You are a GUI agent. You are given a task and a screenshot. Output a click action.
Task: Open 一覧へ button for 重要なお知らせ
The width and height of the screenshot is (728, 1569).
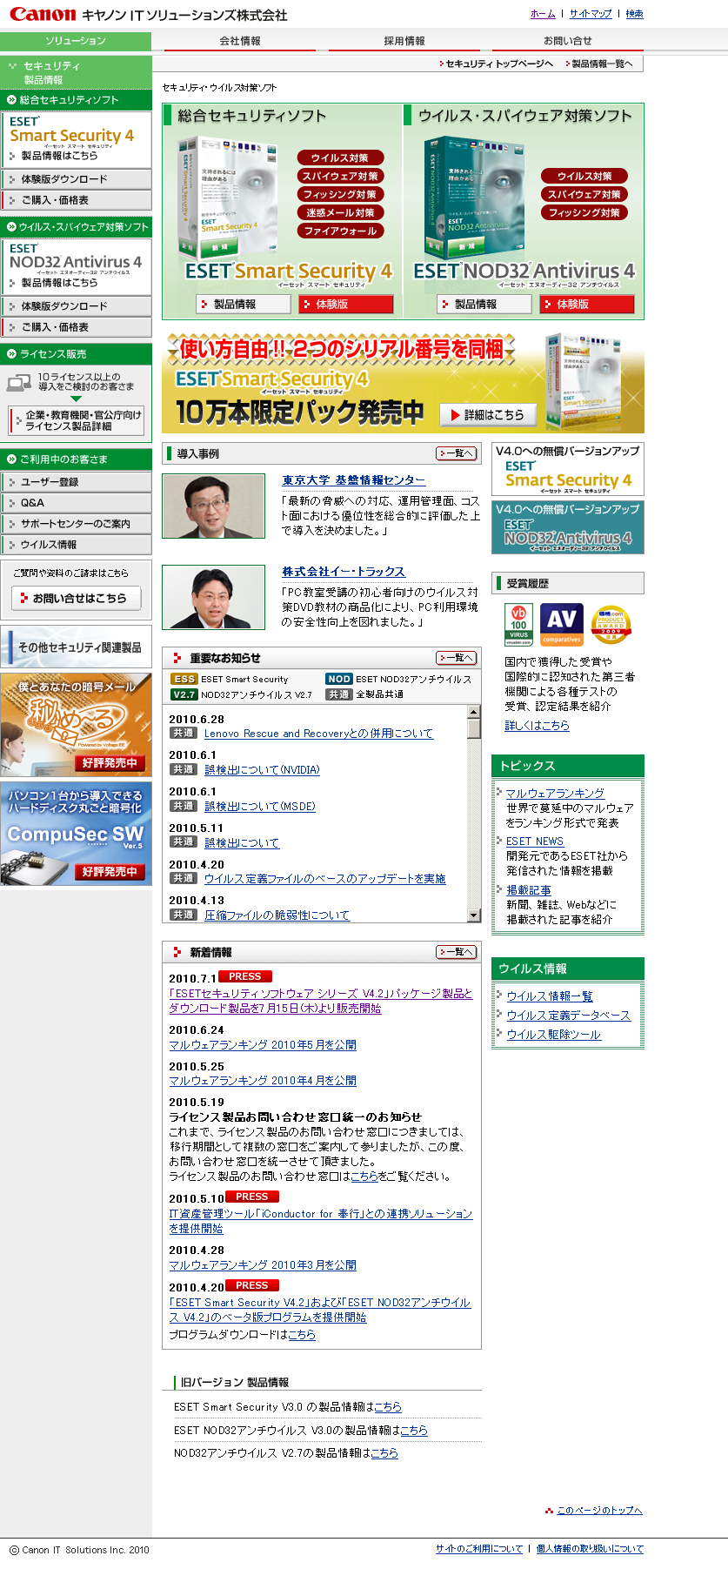point(457,658)
